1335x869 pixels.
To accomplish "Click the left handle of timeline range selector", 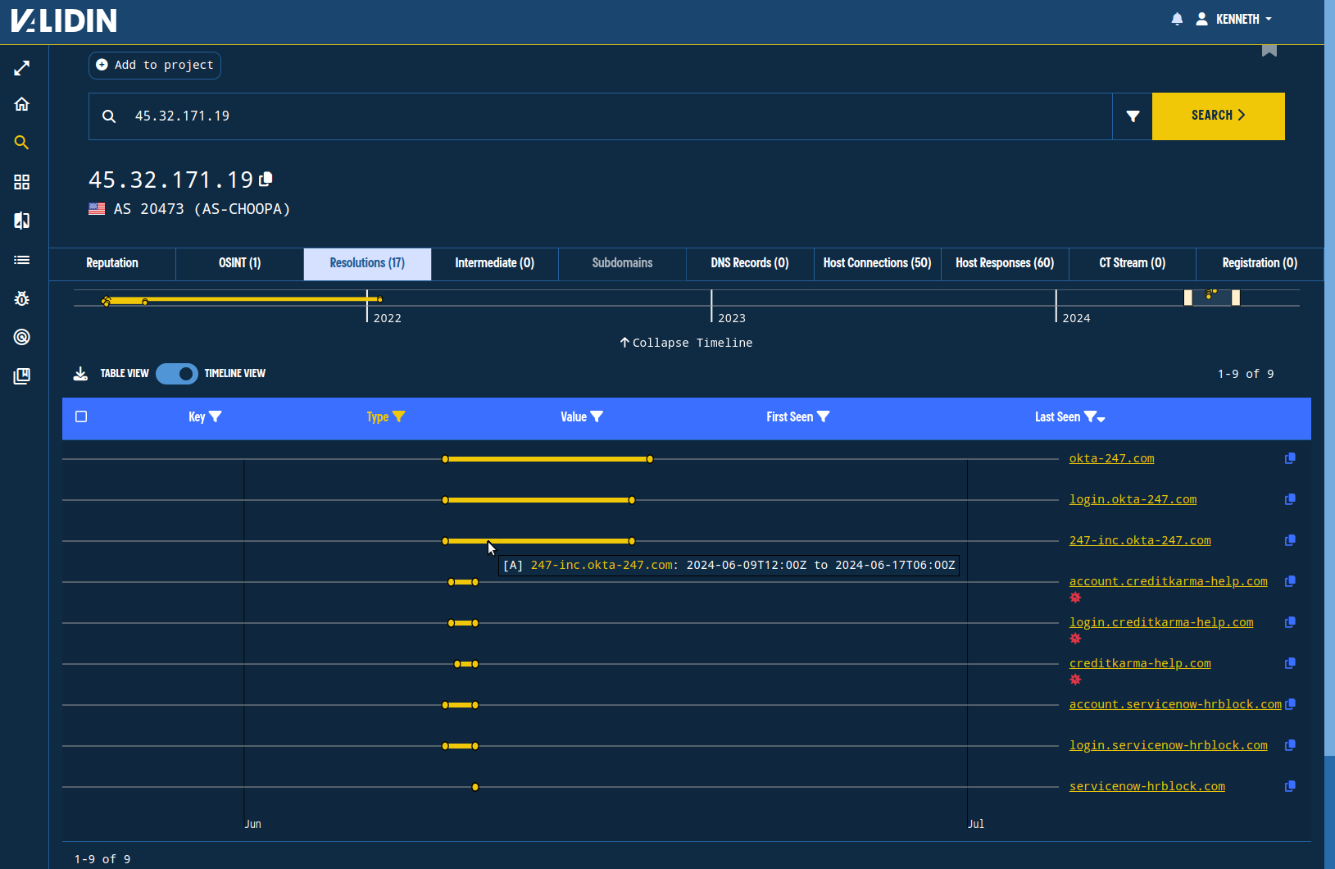I will coord(1187,298).
